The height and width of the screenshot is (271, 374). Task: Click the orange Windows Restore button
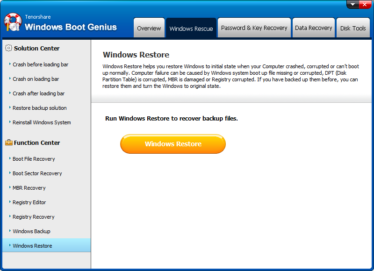click(173, 144)
